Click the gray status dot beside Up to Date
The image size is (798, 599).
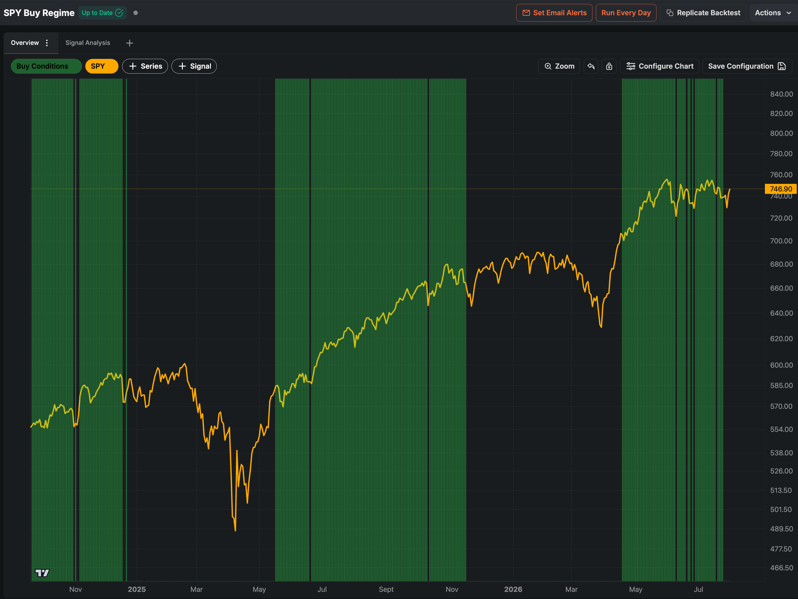[136, 13]
